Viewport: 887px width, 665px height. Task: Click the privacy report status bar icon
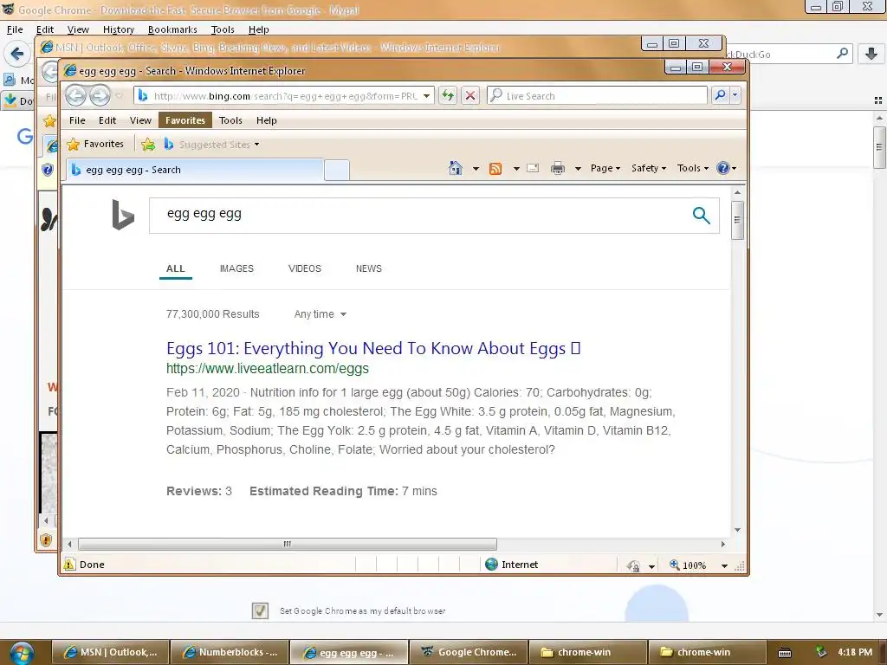(633, 565)
